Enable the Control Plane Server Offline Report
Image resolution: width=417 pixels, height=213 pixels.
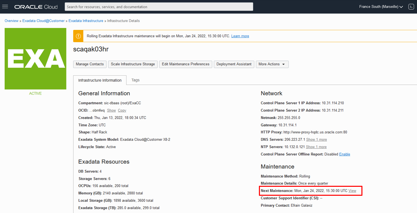click(344, 154)
